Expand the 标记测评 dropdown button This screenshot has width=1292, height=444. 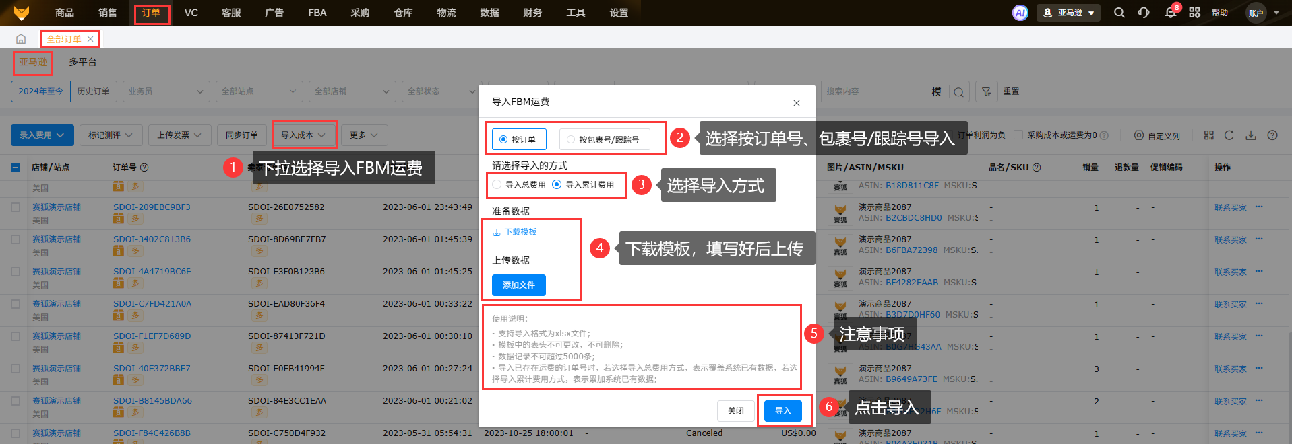[111, 135]
